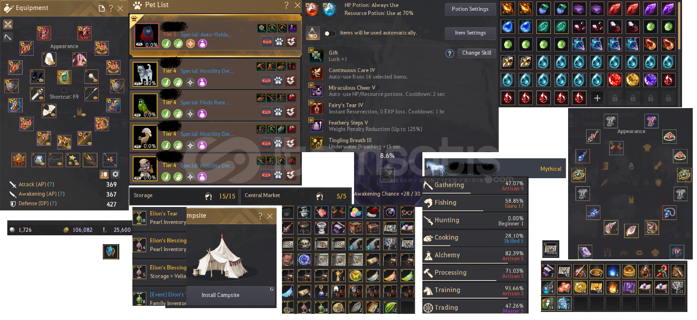Image resolution: width=697 pixels, height=320 pixels.
Task: Expand the Fishing life skill entry
Action: tap(475, 203)
